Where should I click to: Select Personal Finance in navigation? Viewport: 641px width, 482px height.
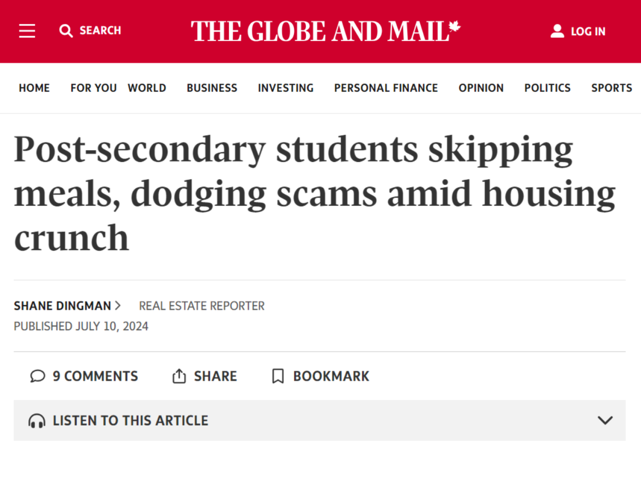point(386,88)
